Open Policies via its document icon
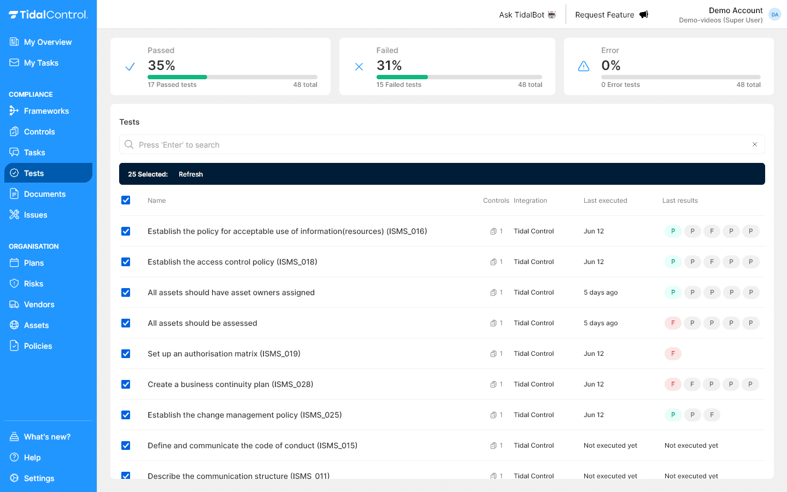 tap(13, 345)
